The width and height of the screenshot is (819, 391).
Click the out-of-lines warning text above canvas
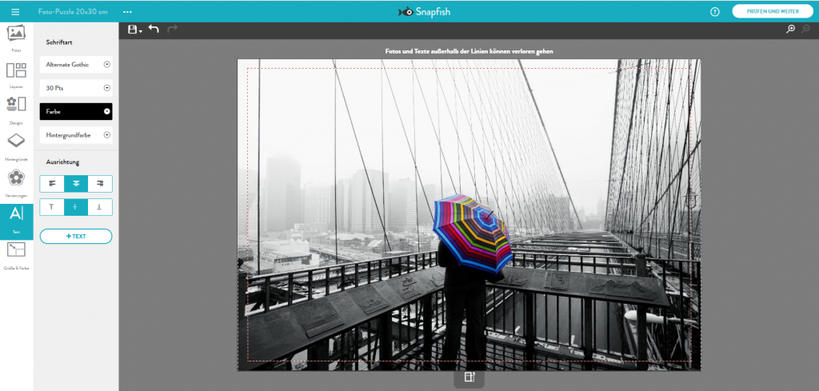pos(469,51)
